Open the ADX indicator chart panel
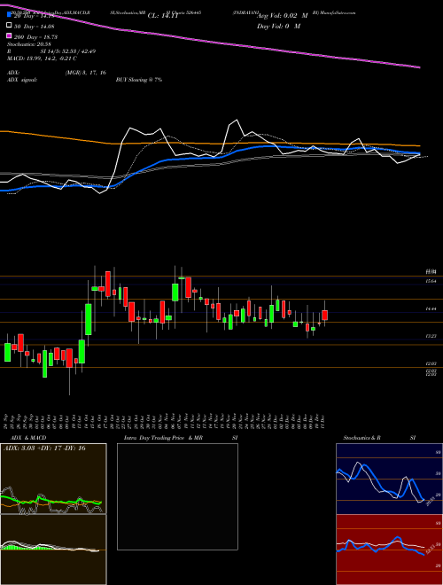 pos(53,479)
